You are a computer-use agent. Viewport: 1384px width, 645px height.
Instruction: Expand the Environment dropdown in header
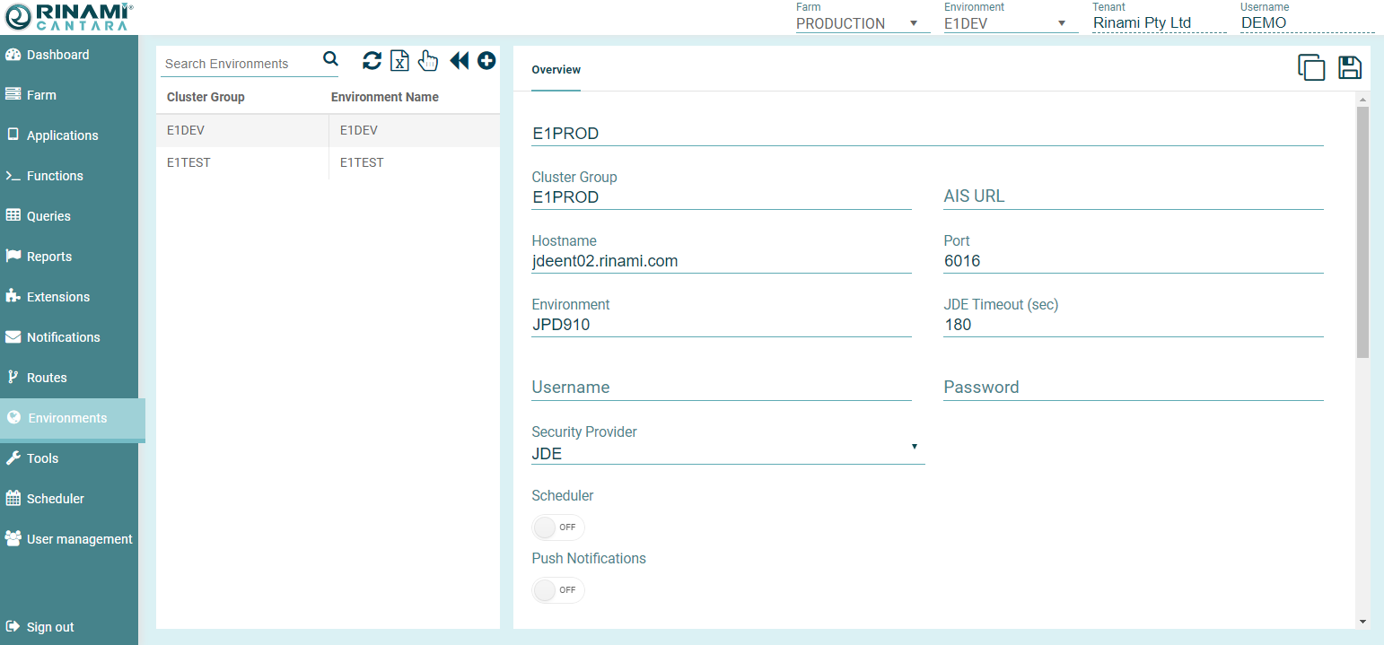(x=1010, y=23)
